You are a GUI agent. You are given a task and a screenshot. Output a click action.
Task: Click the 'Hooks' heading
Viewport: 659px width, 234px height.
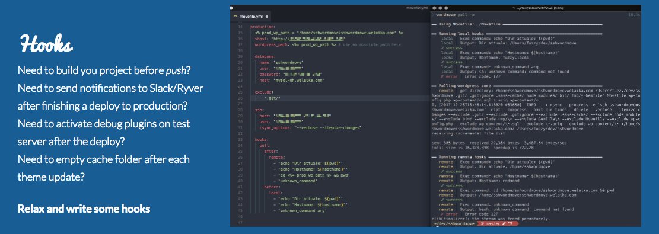pyautogui.click(x=46, y=44)
